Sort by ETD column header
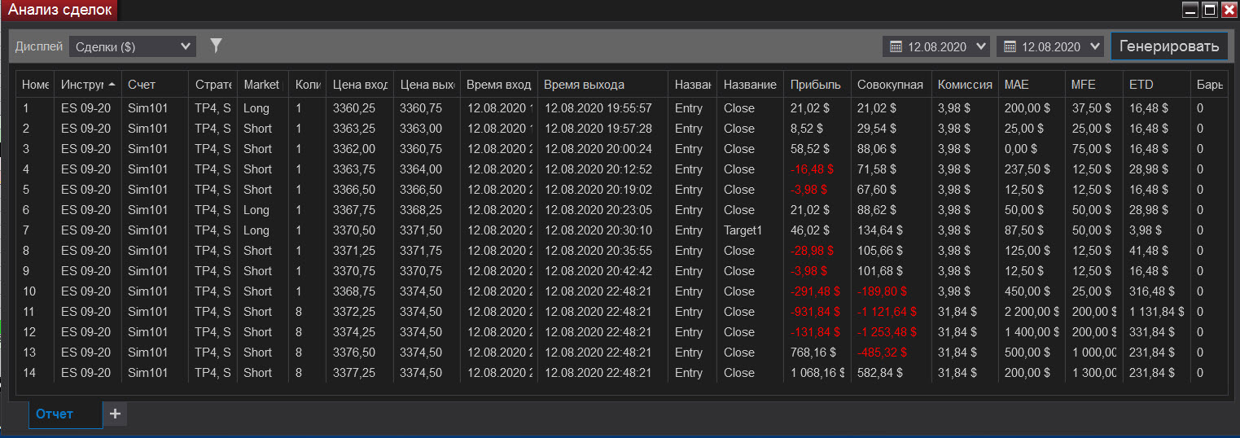The width and height of the screenshot is (1240, 438). [x=1155, y=85]
